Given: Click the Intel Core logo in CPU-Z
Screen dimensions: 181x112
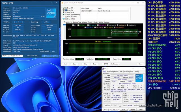Looking at the screenshot, I should (139, 78).
